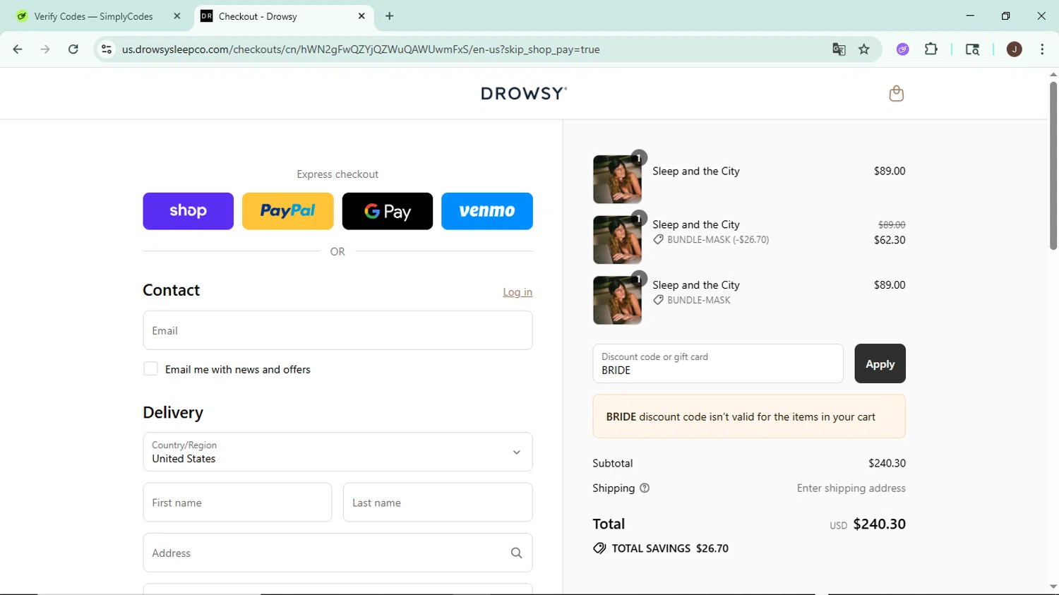This screenshot has height=595, width=1059.
Task: Click the browser forward arrow
Action: point(45,49)
